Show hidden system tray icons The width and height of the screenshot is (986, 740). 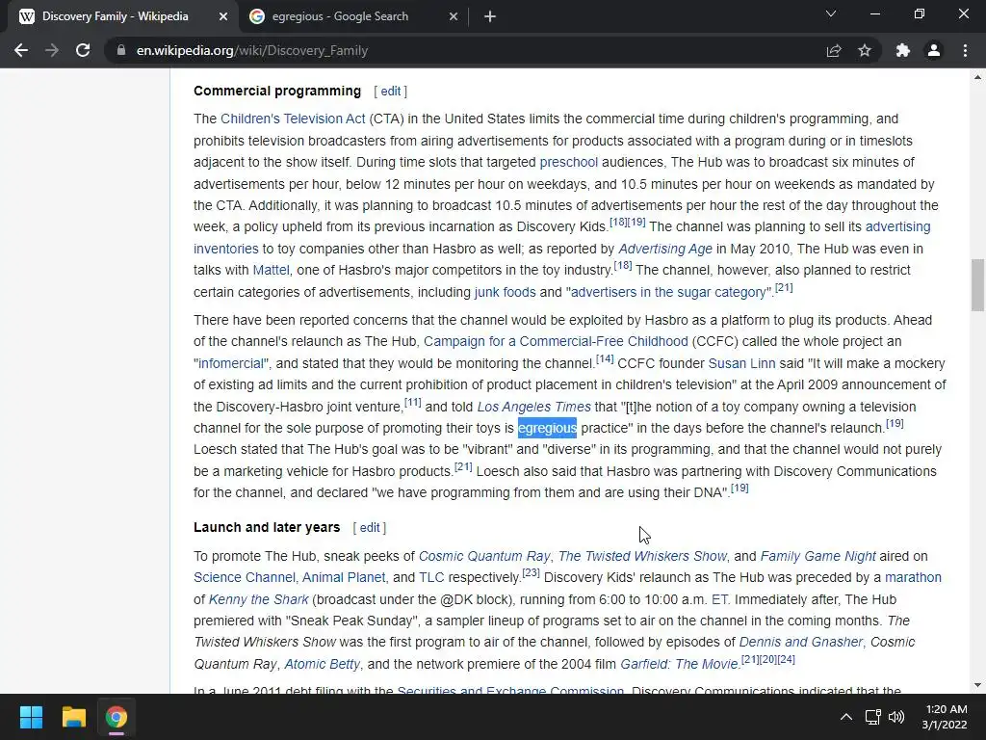click(846, 717)
